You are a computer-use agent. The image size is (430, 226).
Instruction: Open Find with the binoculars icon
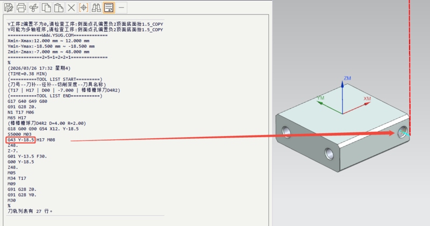pos(96,7)
